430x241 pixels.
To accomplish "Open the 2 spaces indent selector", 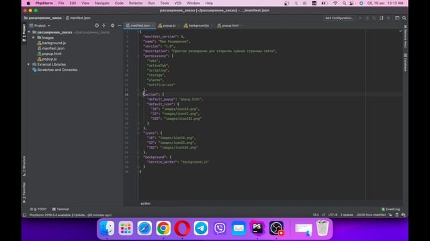I will [x=347, y=215].
